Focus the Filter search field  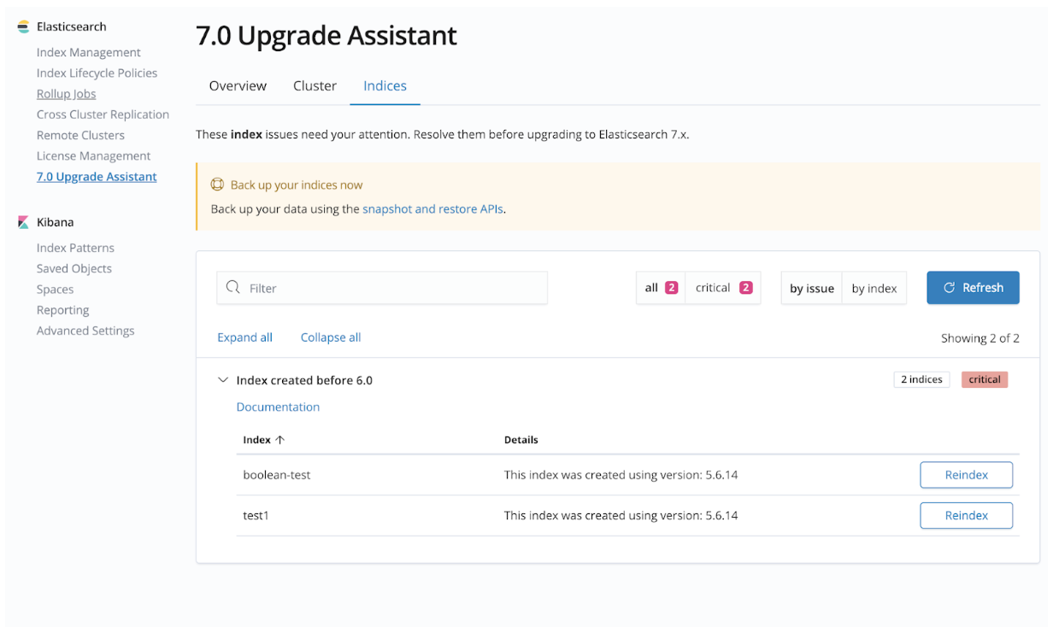382,288
